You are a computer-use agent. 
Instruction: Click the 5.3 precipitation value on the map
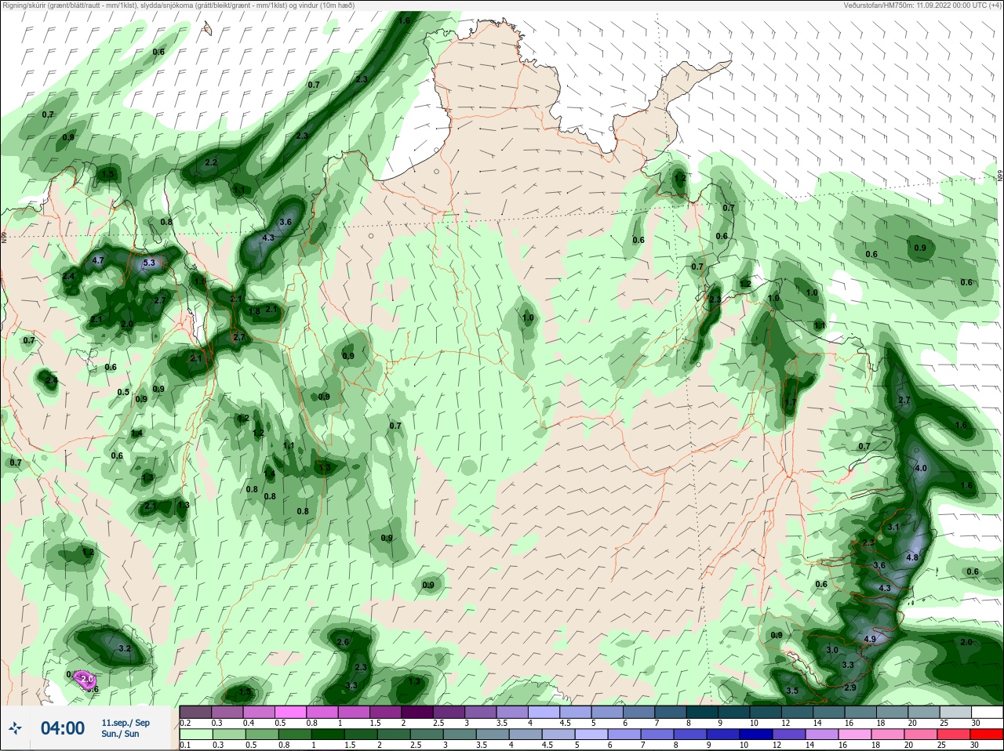click(x=149, y=263)
